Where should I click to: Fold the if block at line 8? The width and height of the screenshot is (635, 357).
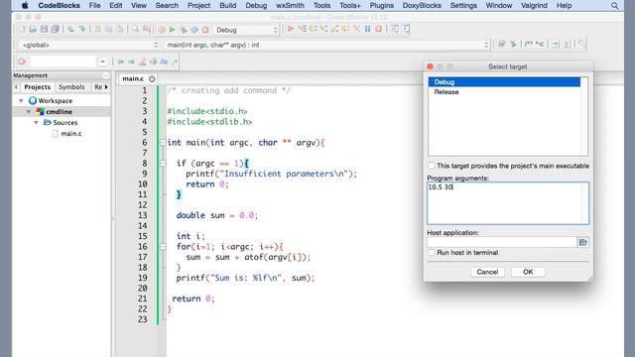[163, 163]
